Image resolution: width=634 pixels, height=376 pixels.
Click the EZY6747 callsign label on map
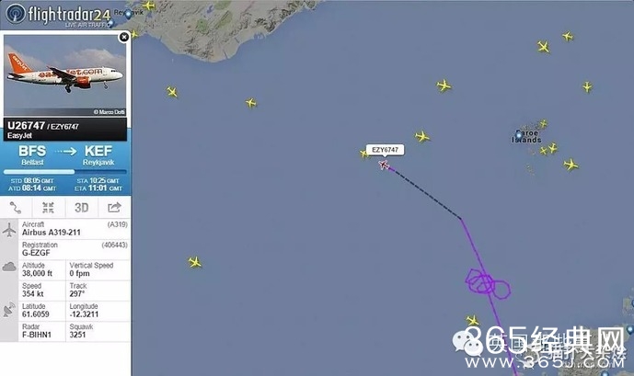point(385,150)
